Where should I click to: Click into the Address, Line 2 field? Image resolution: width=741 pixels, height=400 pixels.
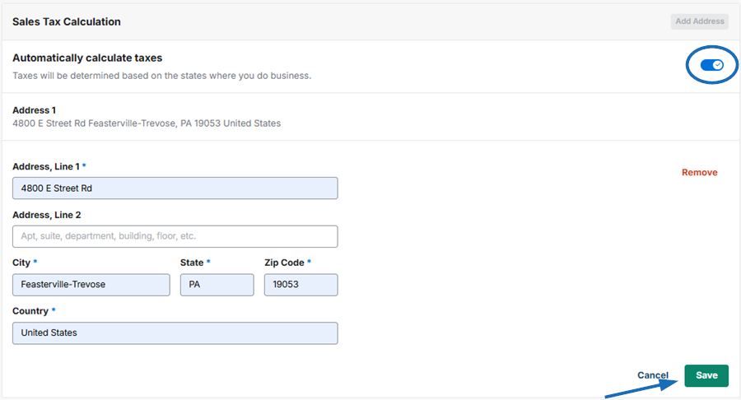(175, 236)
